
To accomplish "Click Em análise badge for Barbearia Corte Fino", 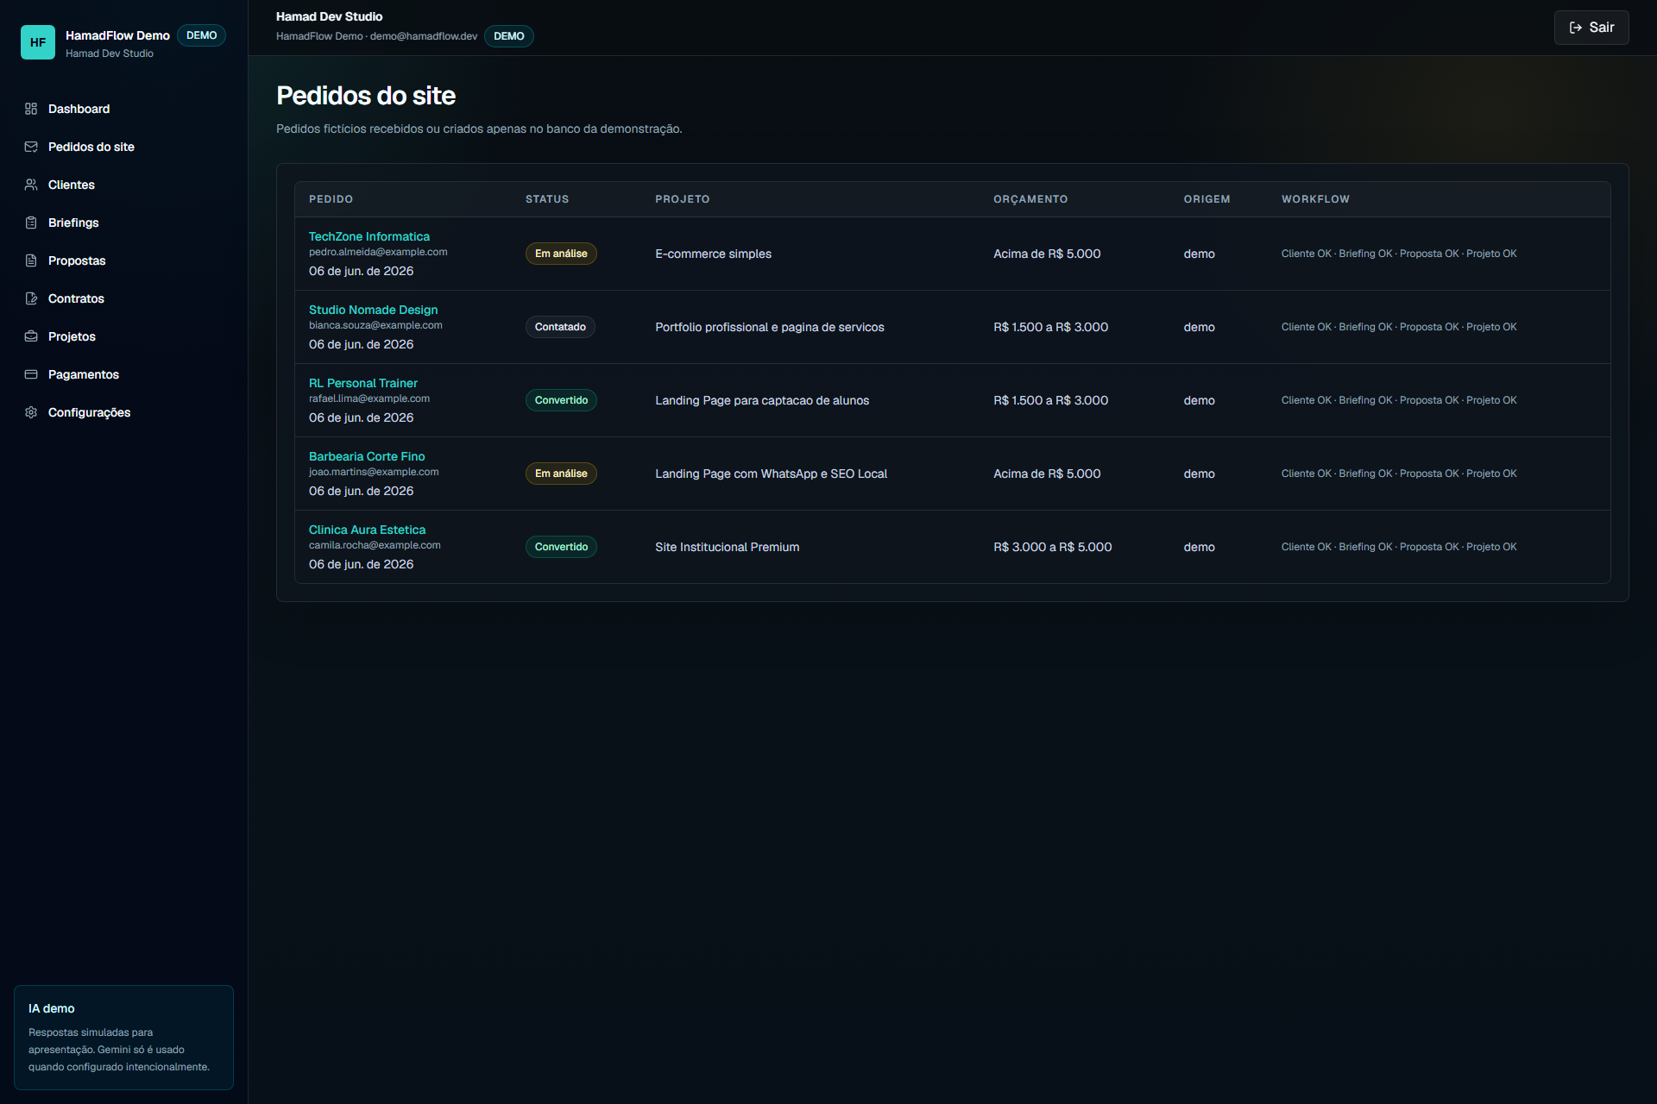I will (x=561, y=474).
